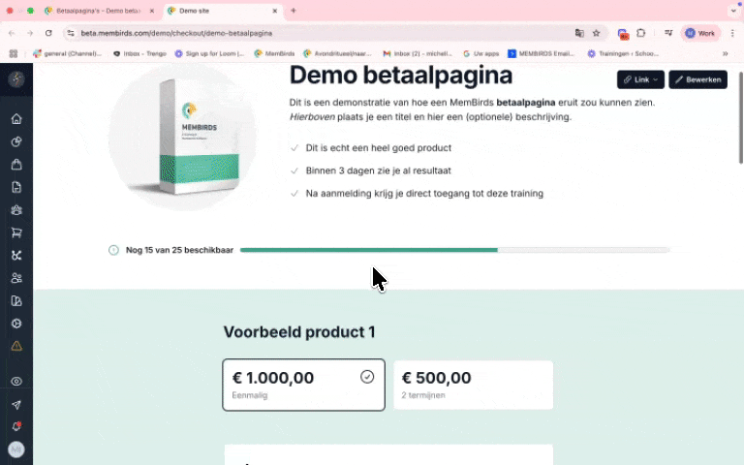Open the two-person users icon in sidebar
Image resolution: width=744 pixels, height=465 pixels.
[x=16, y=278]
